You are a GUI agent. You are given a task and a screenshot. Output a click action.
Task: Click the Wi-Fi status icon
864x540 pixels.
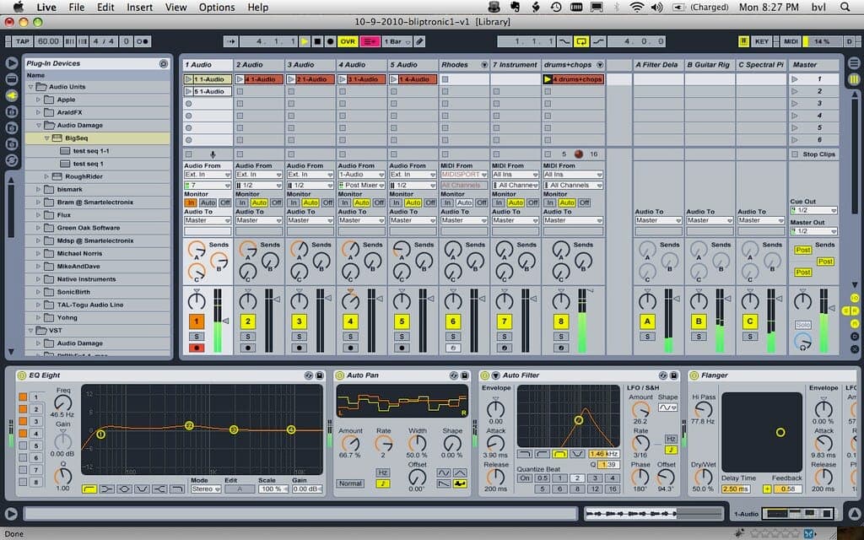click(x=637, y=7)
